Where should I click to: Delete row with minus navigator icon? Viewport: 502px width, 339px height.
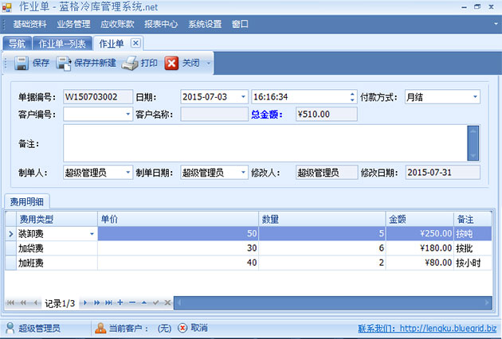[x=131, y=303]
